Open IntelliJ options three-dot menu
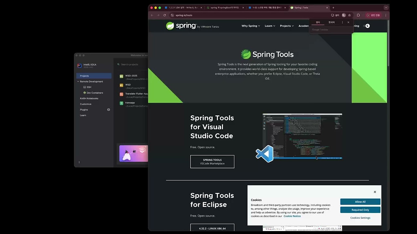Screen dimensions: 417x234 click(79, 162)
